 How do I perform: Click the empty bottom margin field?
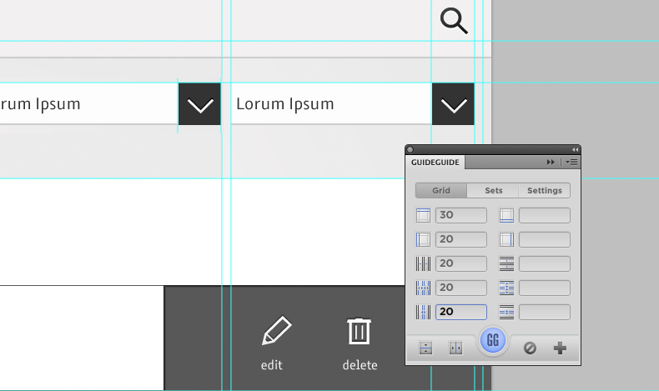(x=544, y=215)
